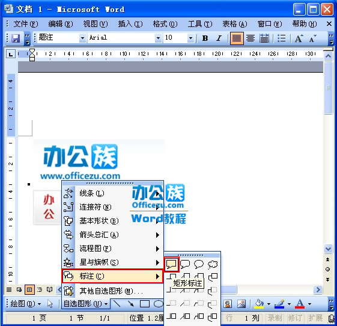Image resolution: width=337 pixels, height=326 pixels.
Task: Click the horizontal scrollbar right arrow
Action: 318,290
